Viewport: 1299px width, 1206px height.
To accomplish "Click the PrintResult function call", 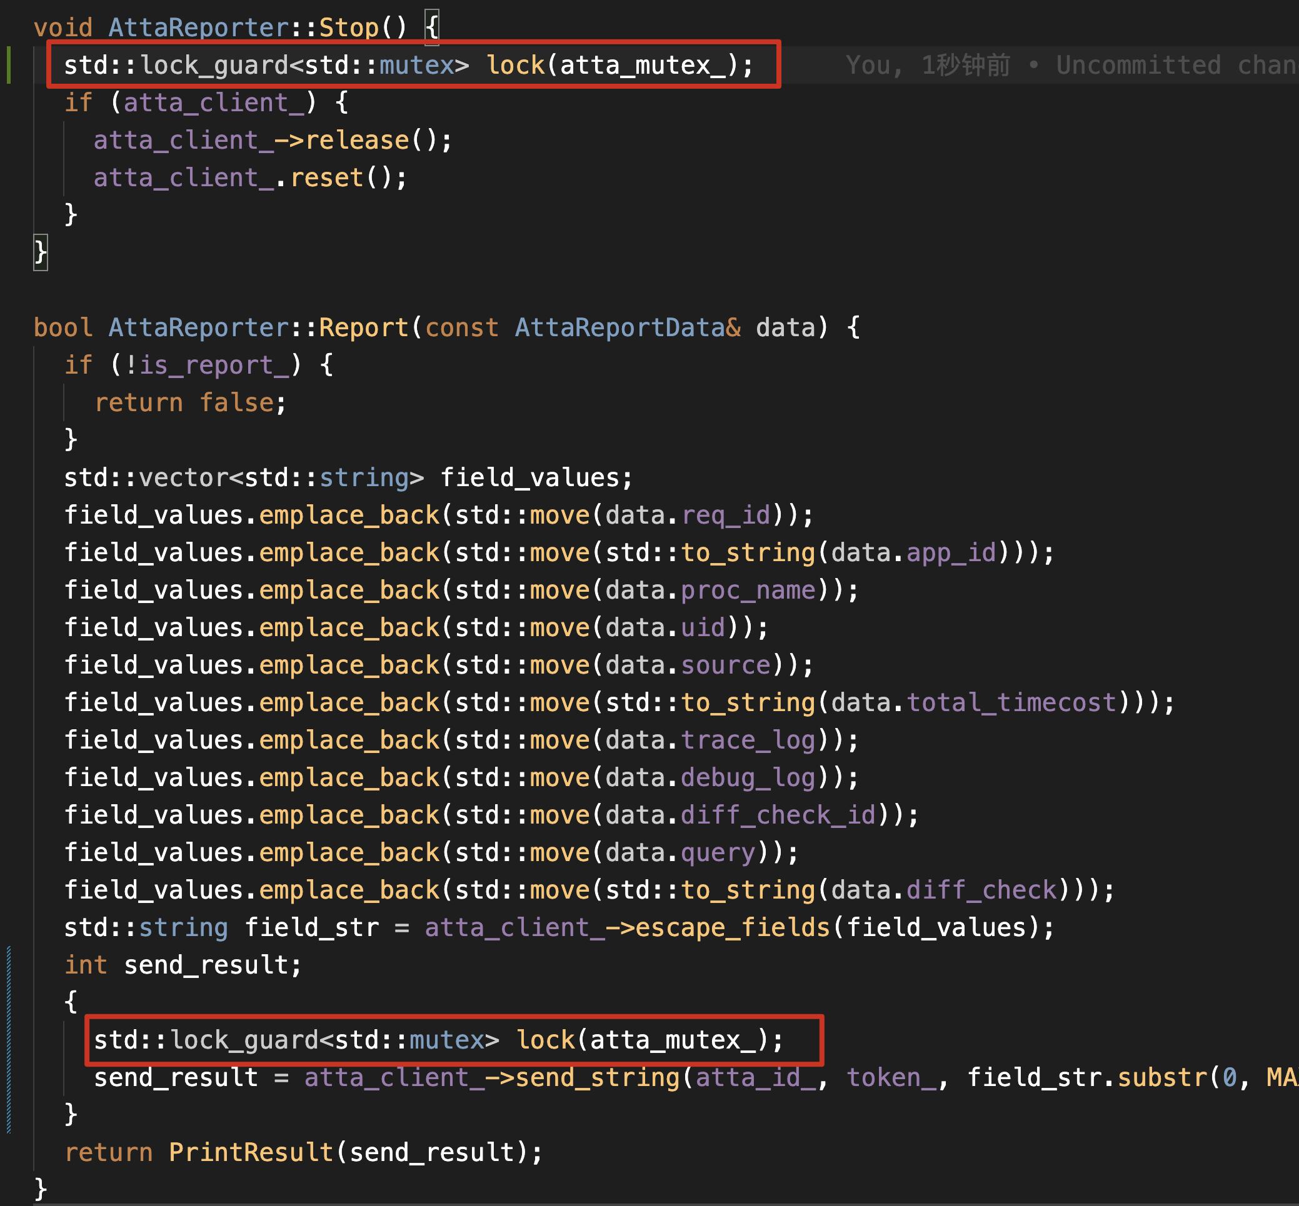I will pos(251,1153).
